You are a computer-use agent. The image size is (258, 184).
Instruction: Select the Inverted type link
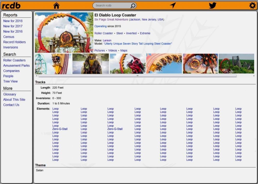tap(131, 33)
